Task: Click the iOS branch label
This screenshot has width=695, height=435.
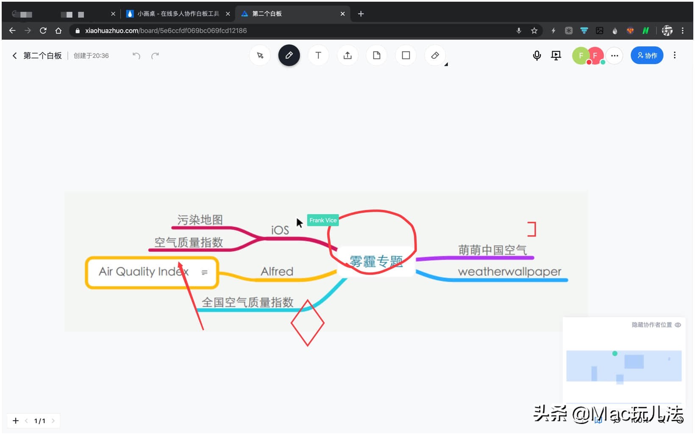Action: (280, 230)
